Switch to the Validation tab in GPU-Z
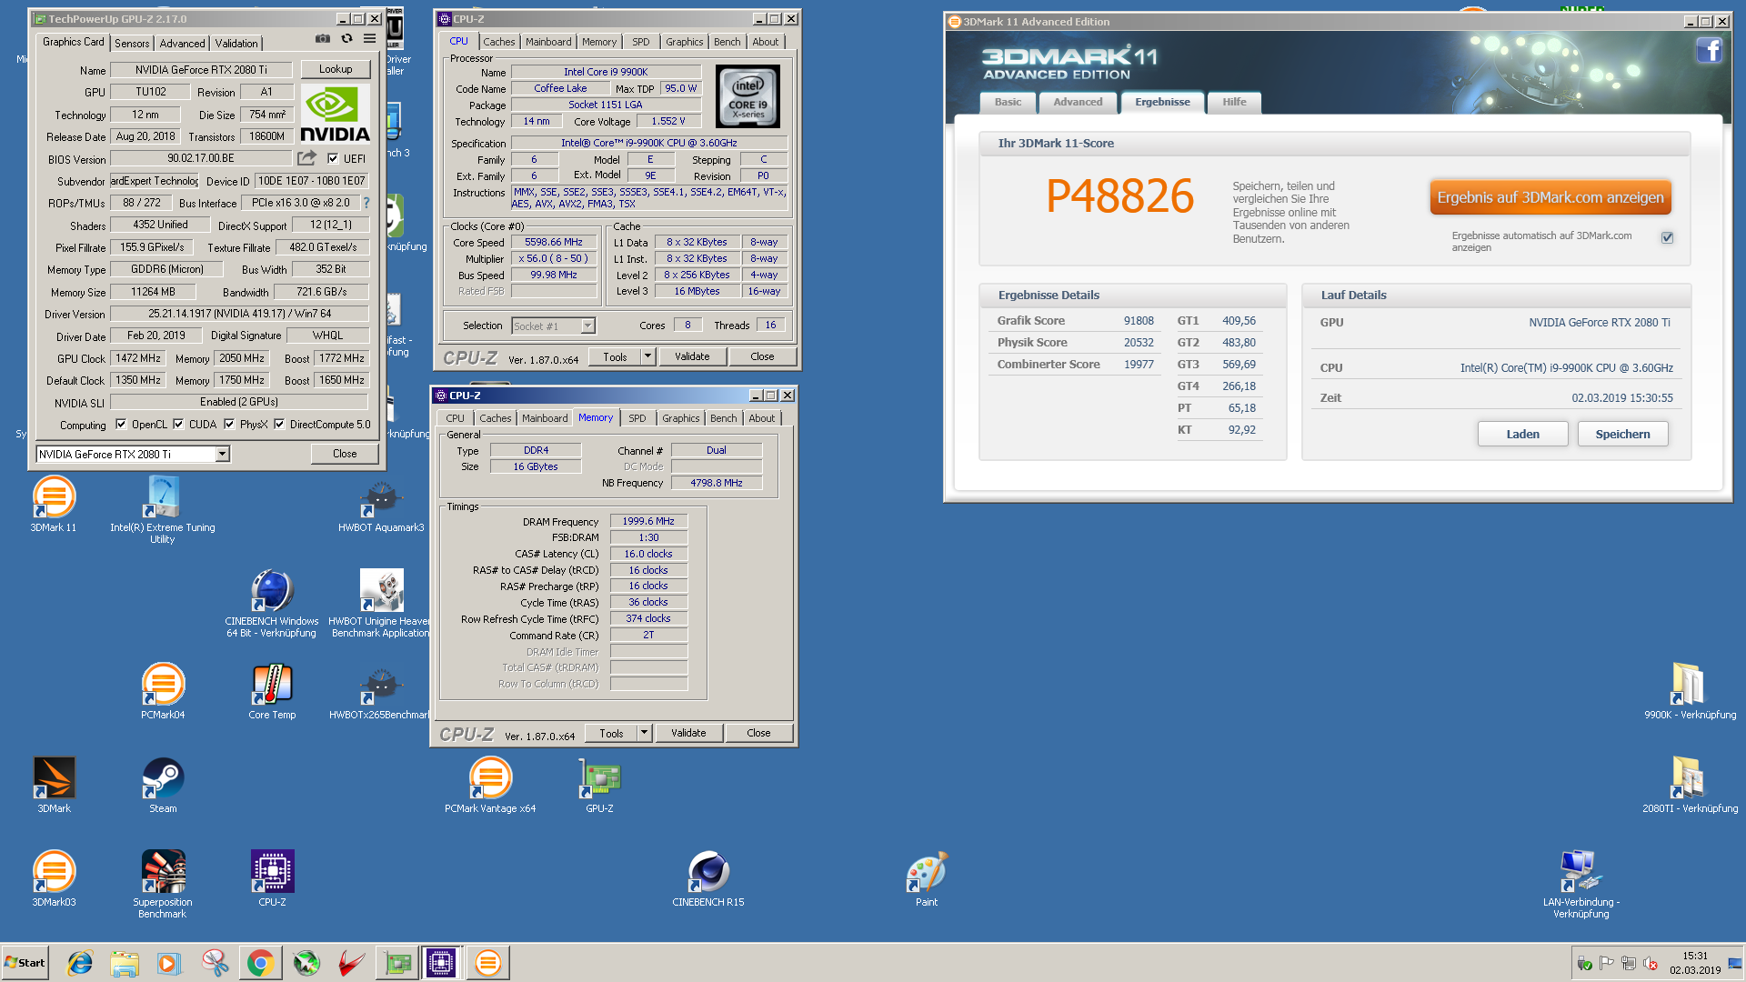 [236, 44]
